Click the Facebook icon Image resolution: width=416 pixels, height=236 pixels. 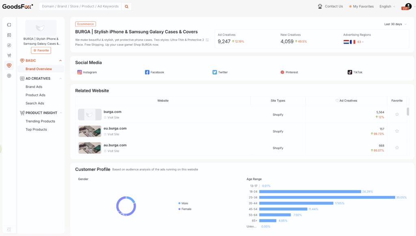coord(147,72)
